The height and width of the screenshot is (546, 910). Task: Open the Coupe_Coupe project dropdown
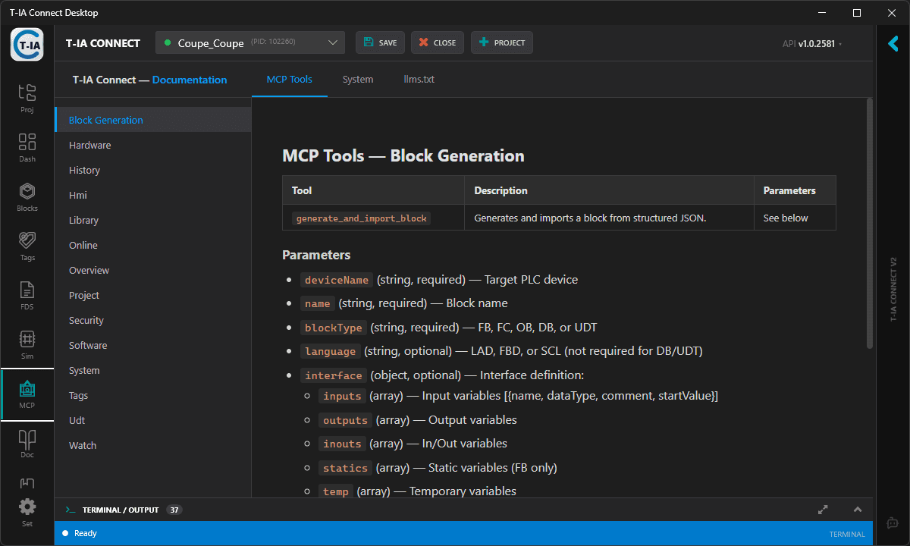[x=249, y=42]
